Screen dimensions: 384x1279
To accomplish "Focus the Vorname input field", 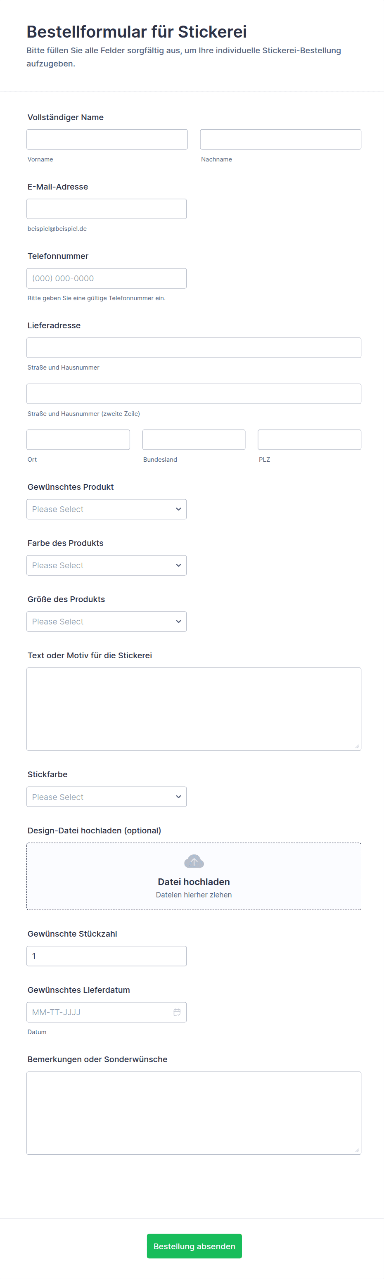I will click(x=107, y=140).
